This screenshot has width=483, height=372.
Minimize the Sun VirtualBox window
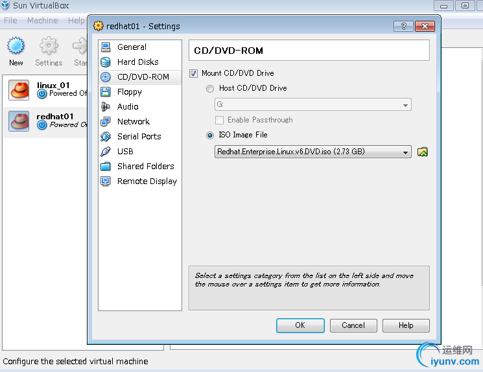[x=443, y=6]
